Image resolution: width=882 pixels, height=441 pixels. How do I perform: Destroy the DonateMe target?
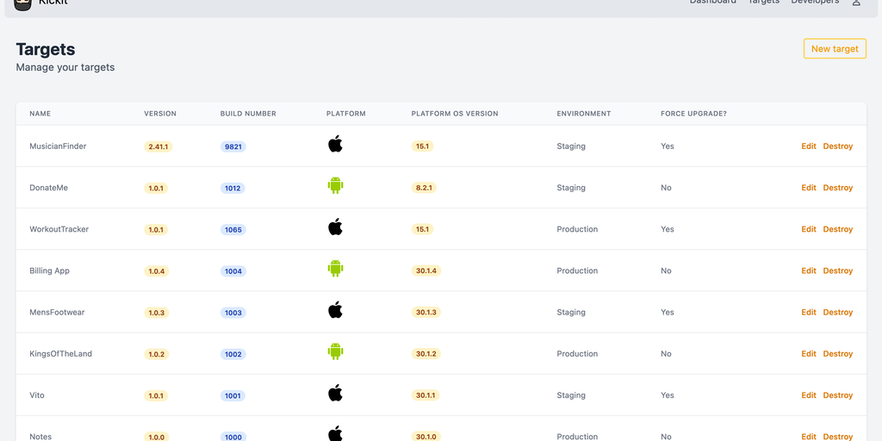pyautogui.click(x=837, y=188)
